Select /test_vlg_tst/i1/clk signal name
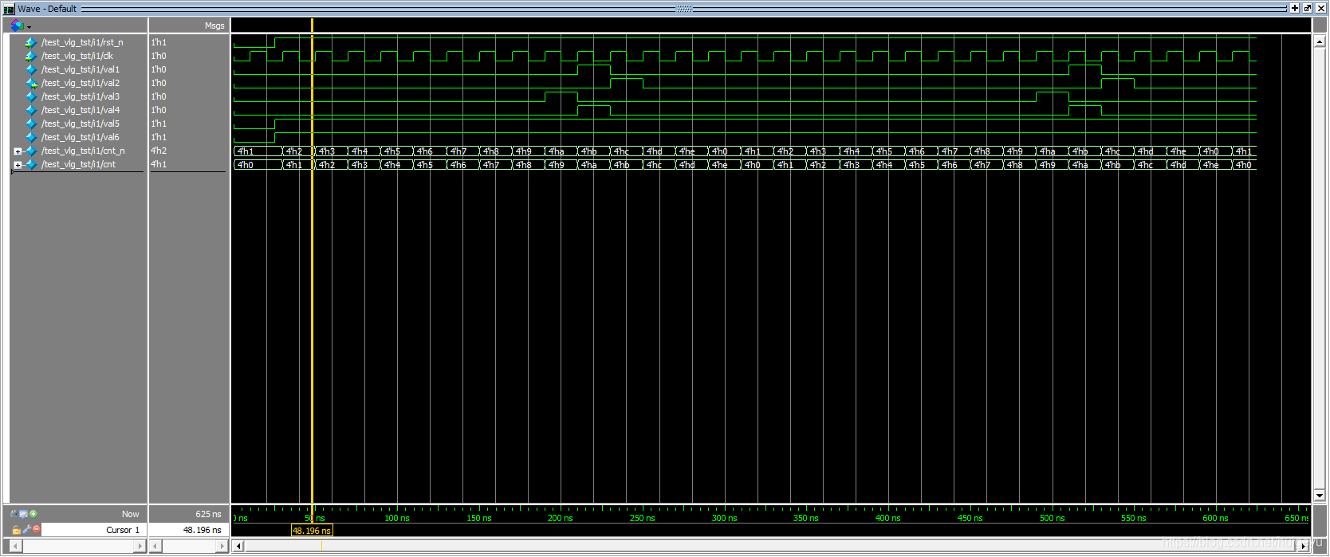This screenshot has height=557, width=1330. (x=77, y=56)
